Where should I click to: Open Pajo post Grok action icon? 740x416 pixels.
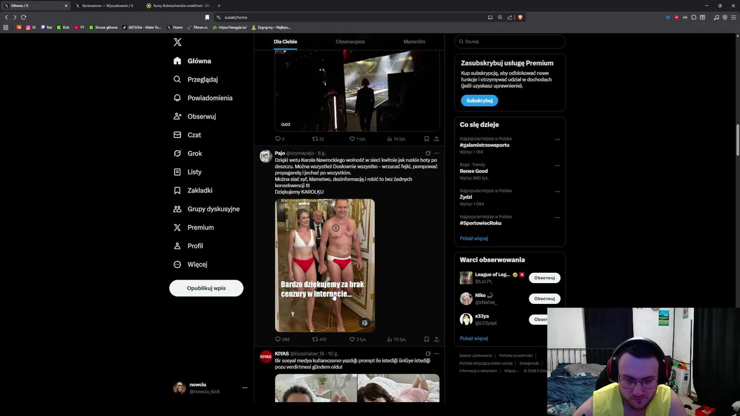point(428,153)
